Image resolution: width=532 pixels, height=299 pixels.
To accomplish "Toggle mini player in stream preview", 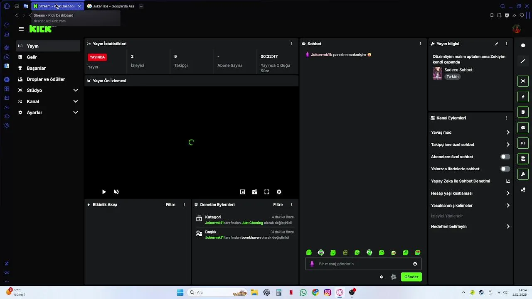I will point(242,192).
